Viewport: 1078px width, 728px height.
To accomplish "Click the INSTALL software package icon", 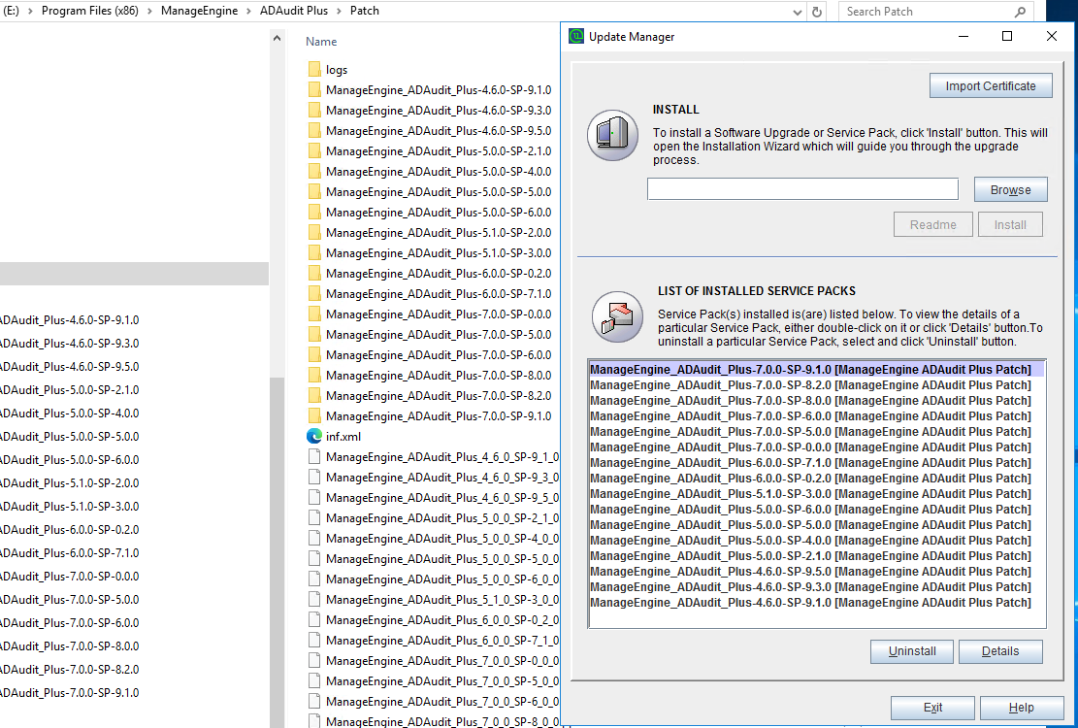I will [612, 135].
